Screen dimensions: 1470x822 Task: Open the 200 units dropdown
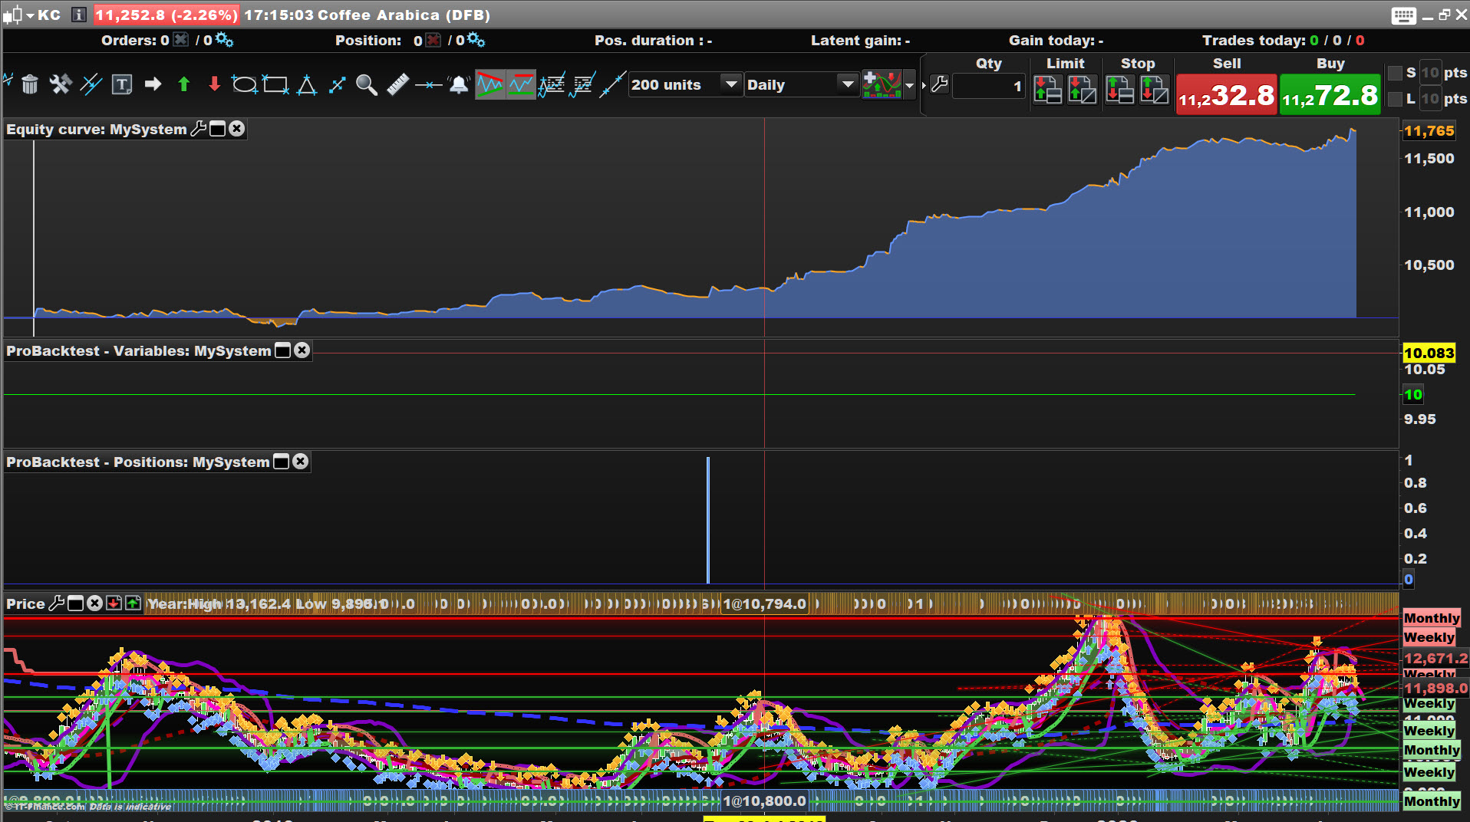pos(731,84)
